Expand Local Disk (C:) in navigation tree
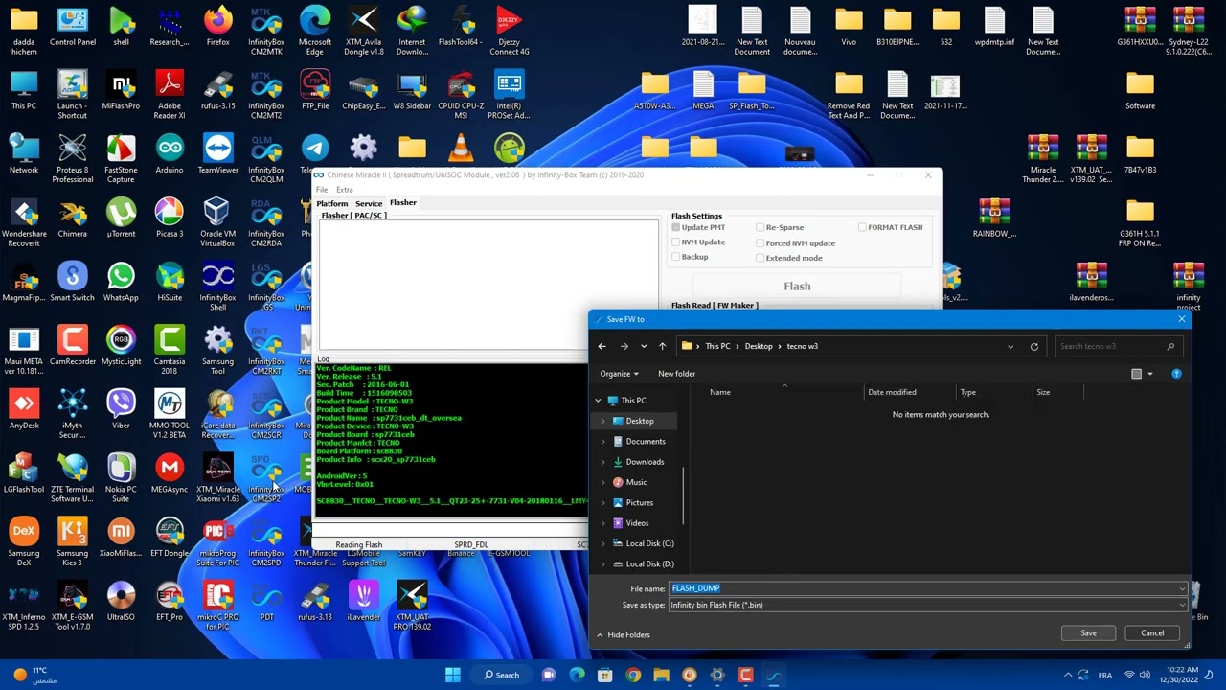 tap(603, 543)
